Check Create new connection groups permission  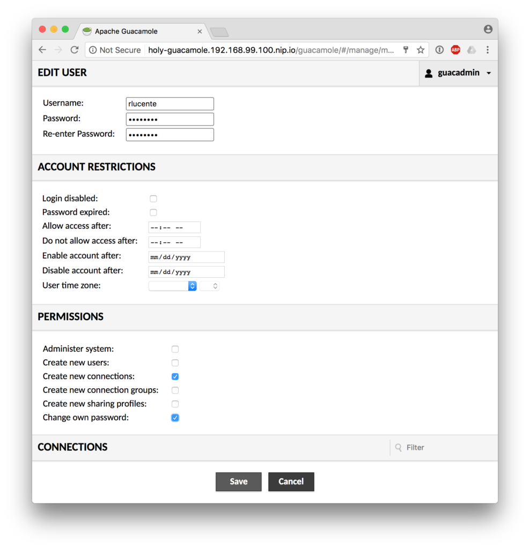[175, 390]
